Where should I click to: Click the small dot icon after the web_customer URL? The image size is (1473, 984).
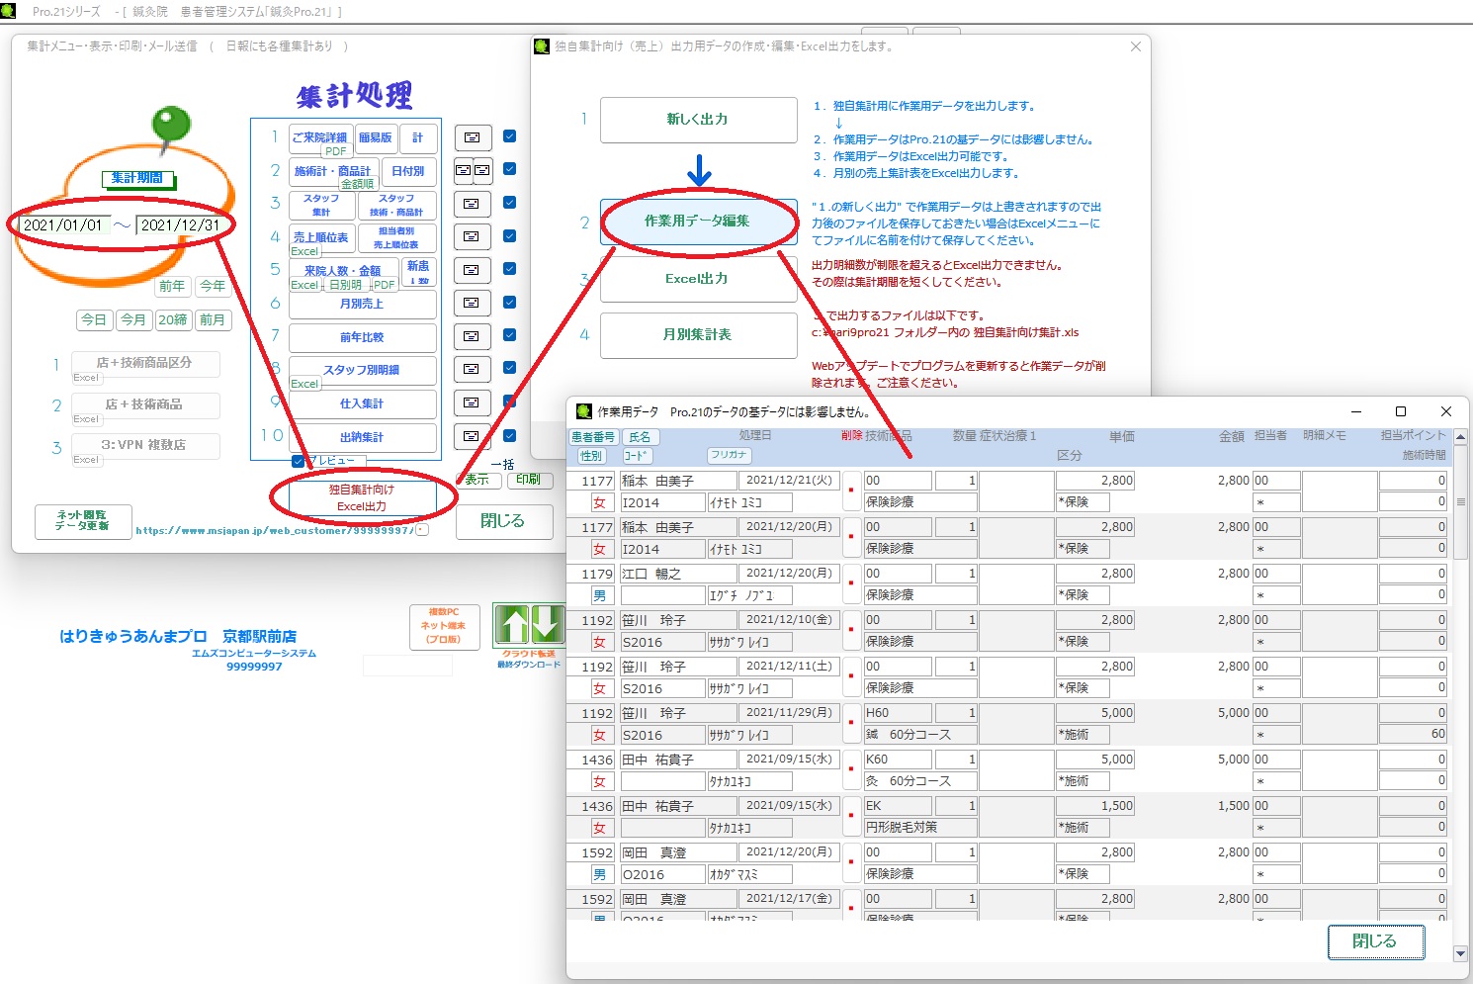click(x=423, y=530)
